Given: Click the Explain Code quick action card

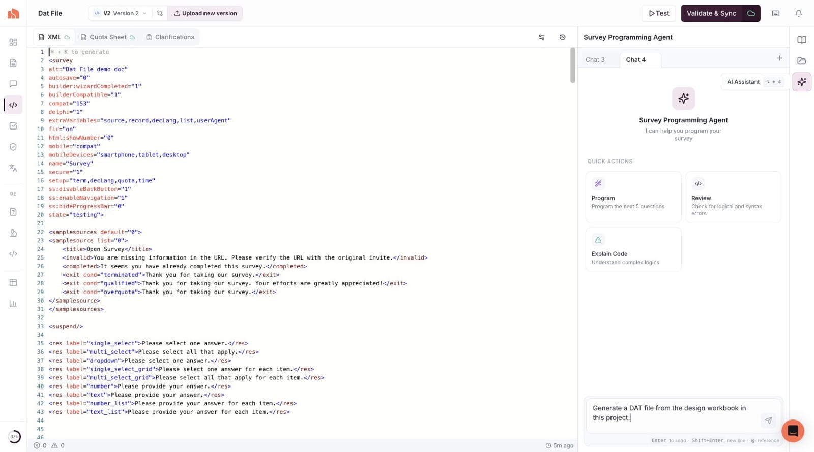Looking at the screenshot, I should [x=633, y=249].
